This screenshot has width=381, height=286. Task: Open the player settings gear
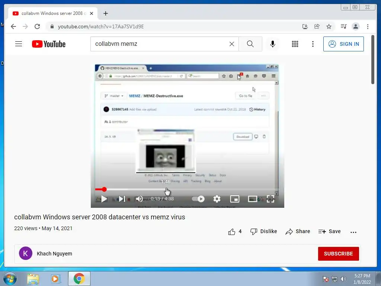point(217,199)
